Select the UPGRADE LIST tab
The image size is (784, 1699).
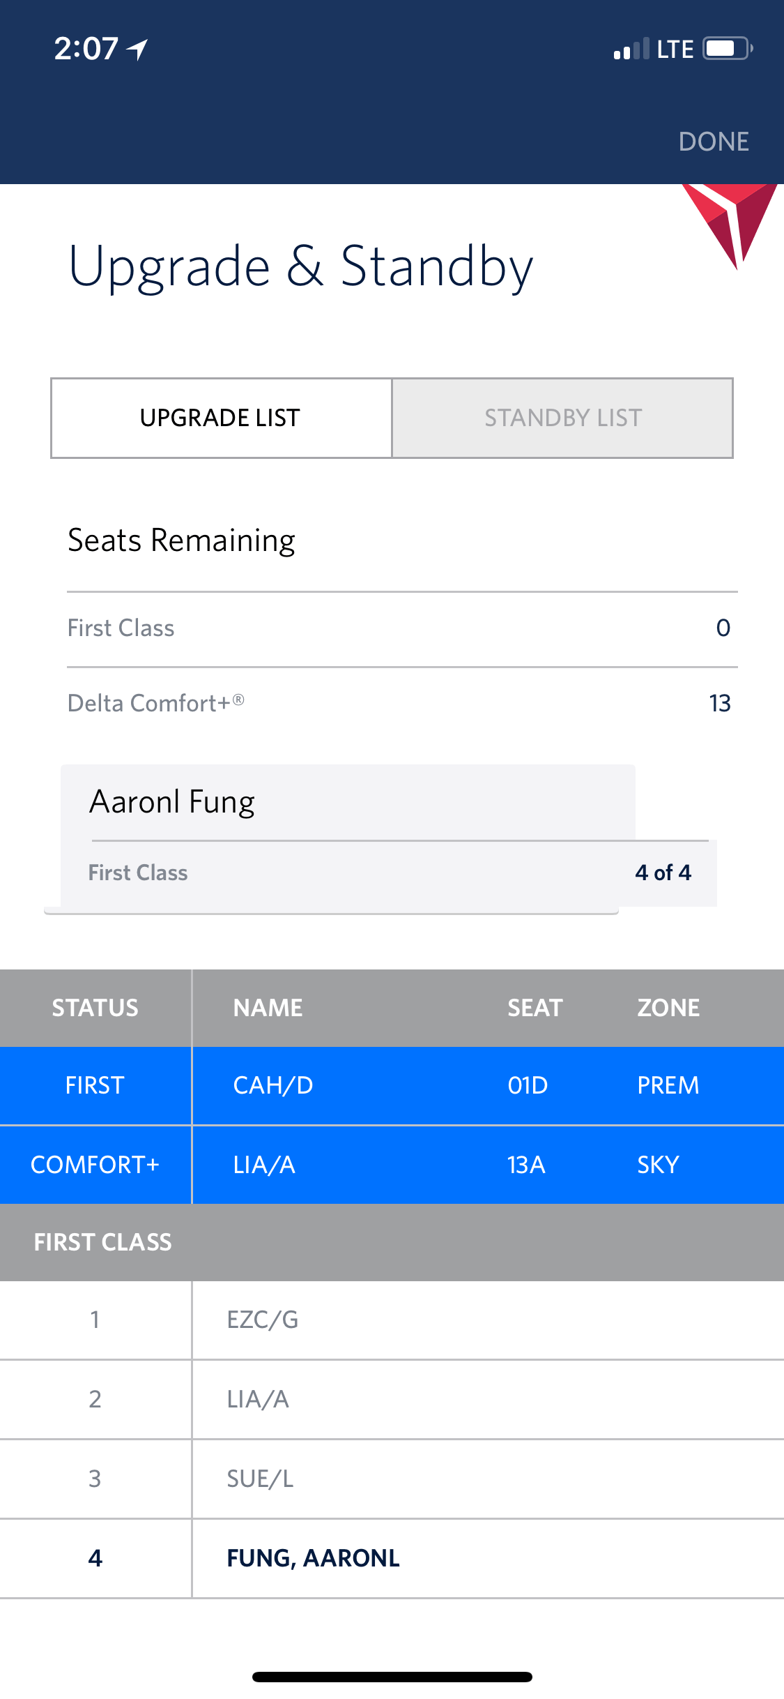coord(221,418)
